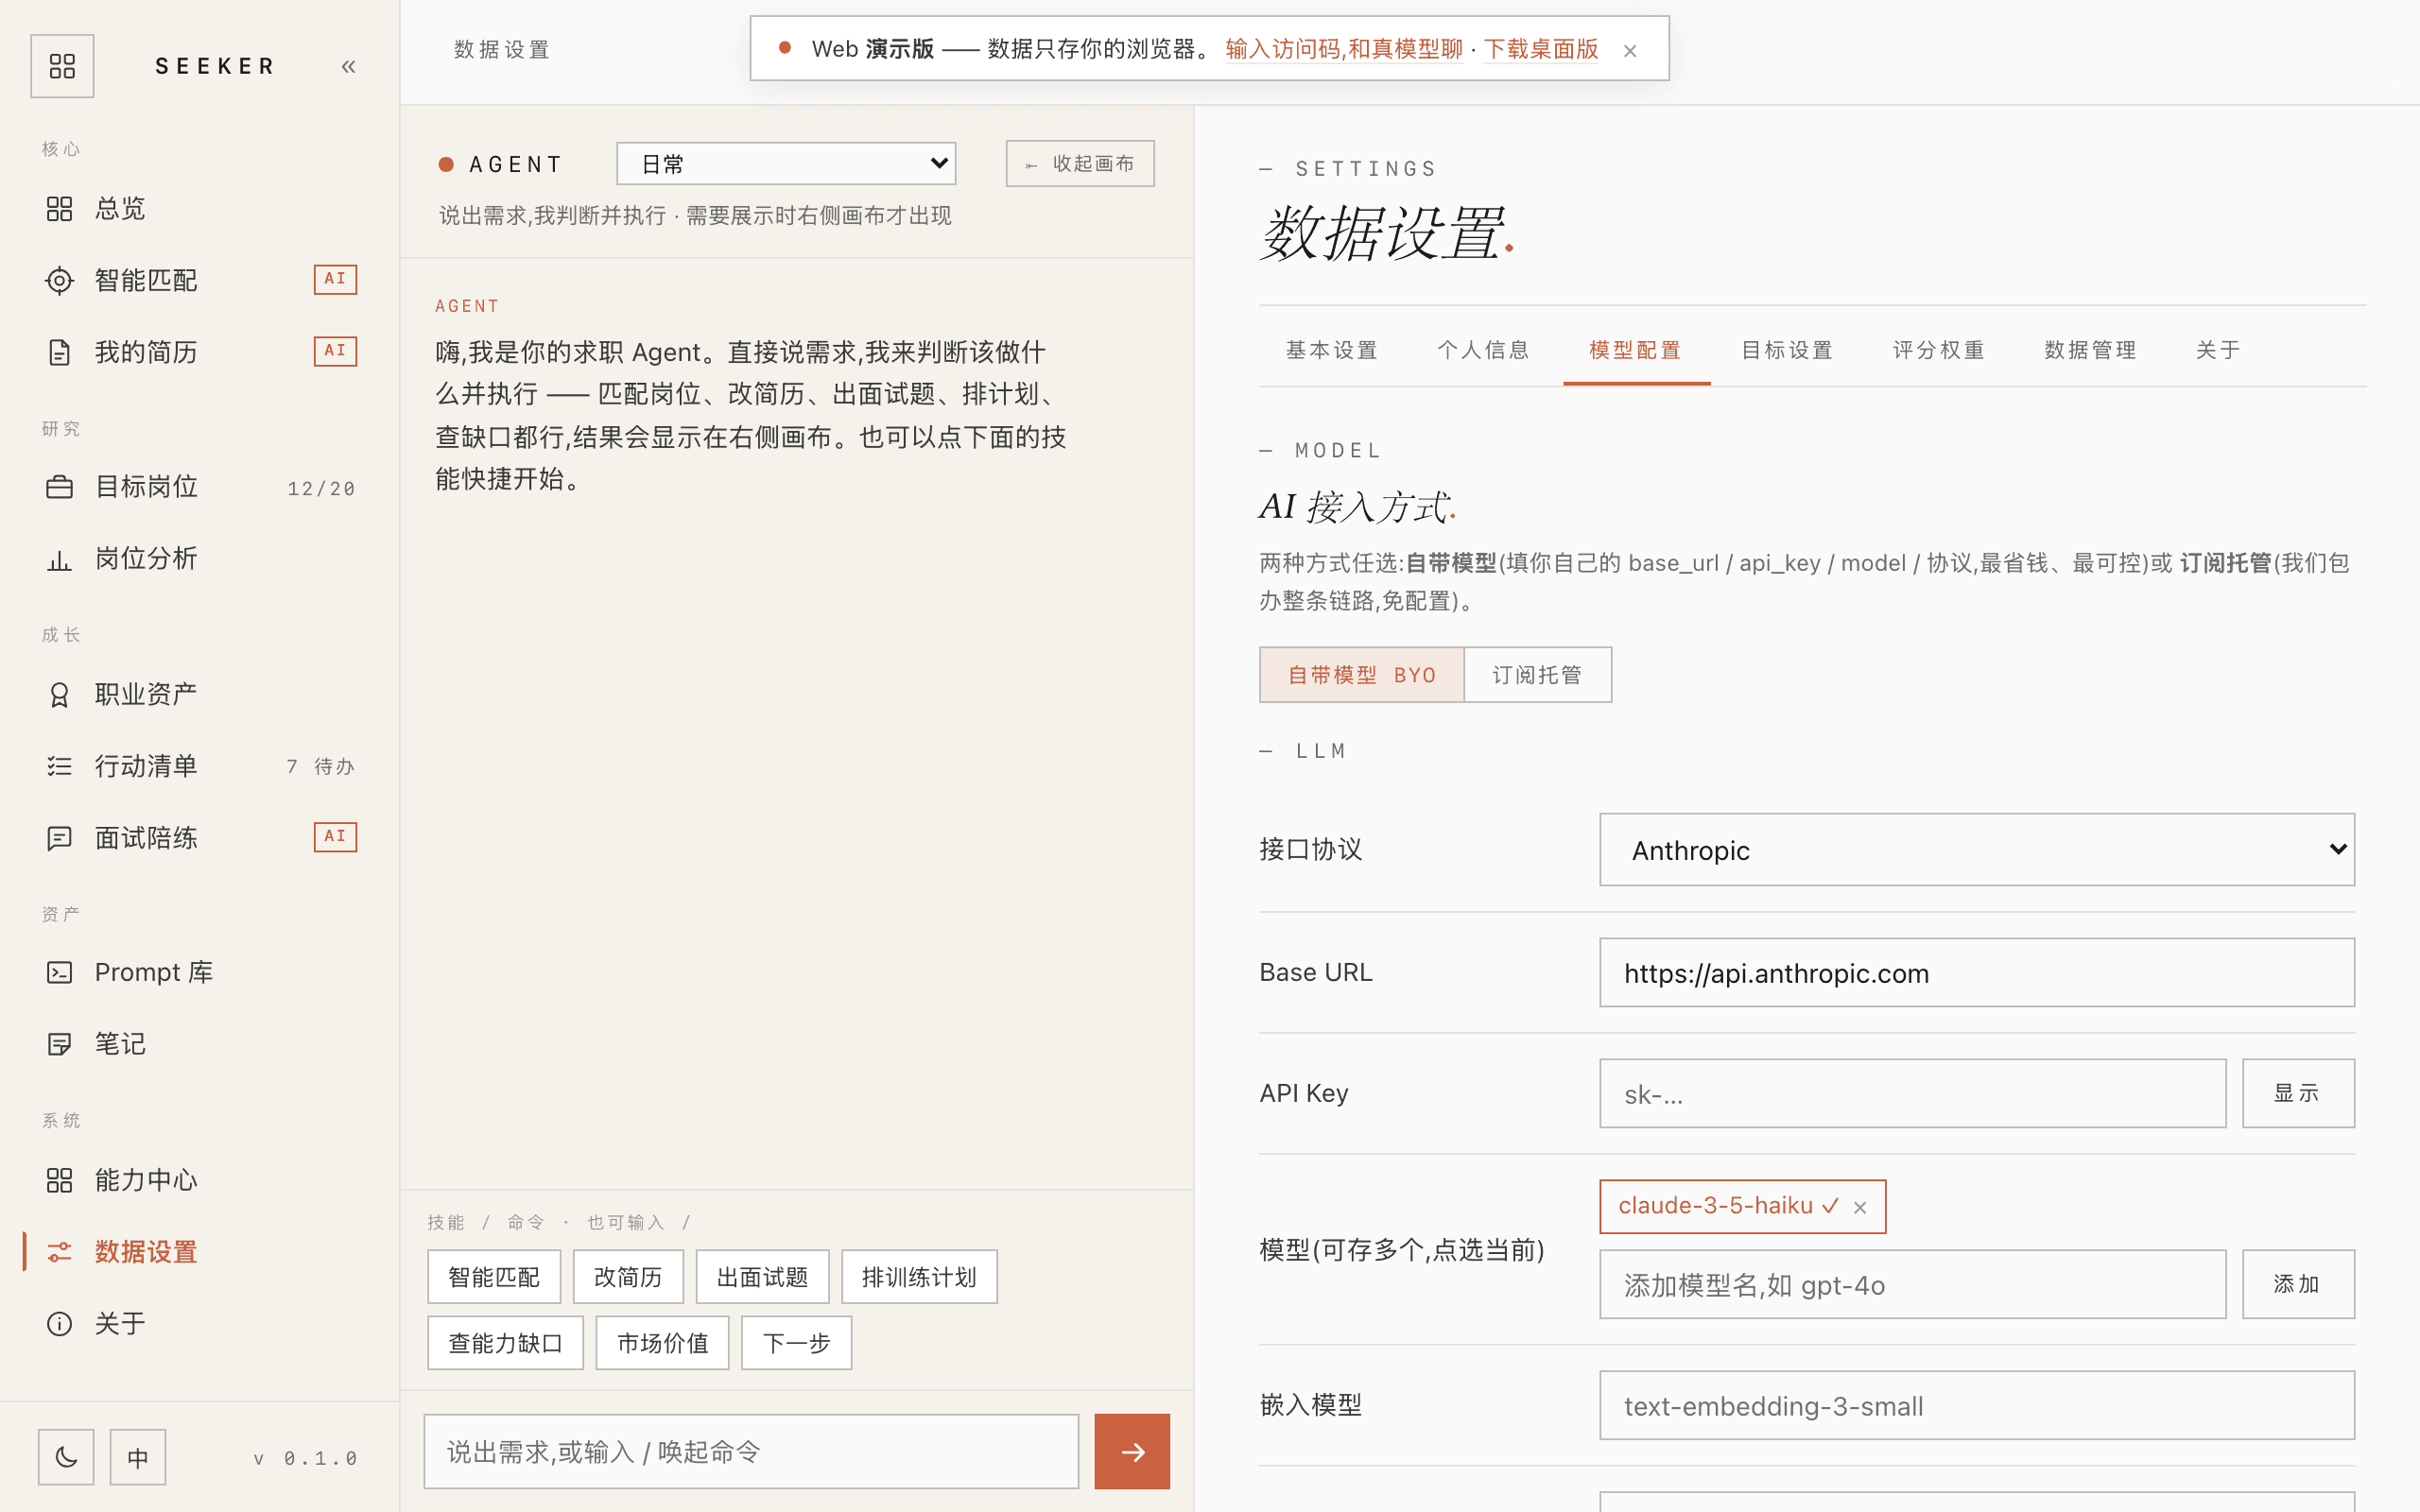
Task: Open 下载桌面版 link
Action: click(1541, 49)
